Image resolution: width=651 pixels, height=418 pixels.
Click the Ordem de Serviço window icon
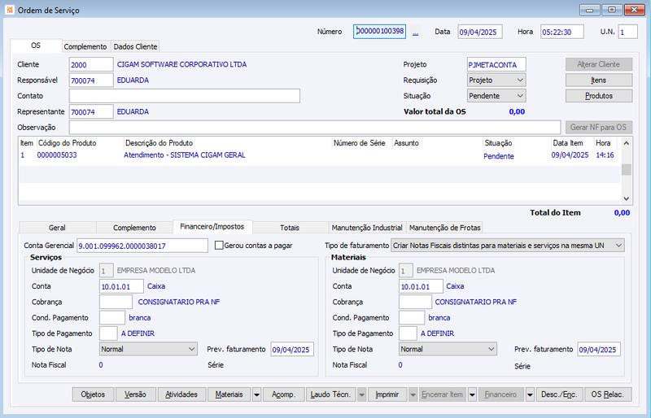point(10,10)
